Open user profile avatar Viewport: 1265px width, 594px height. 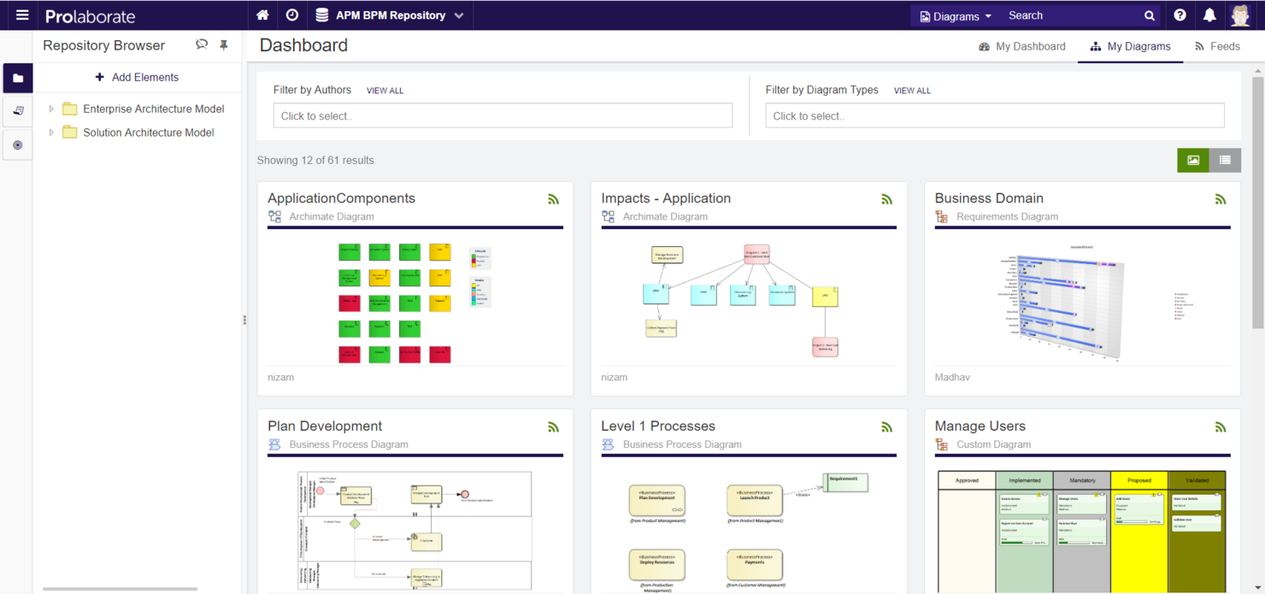click(x=1241, y=15)
